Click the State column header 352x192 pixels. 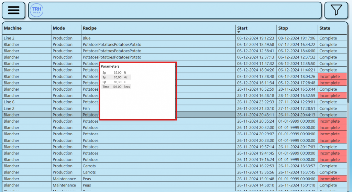[324, 28]
